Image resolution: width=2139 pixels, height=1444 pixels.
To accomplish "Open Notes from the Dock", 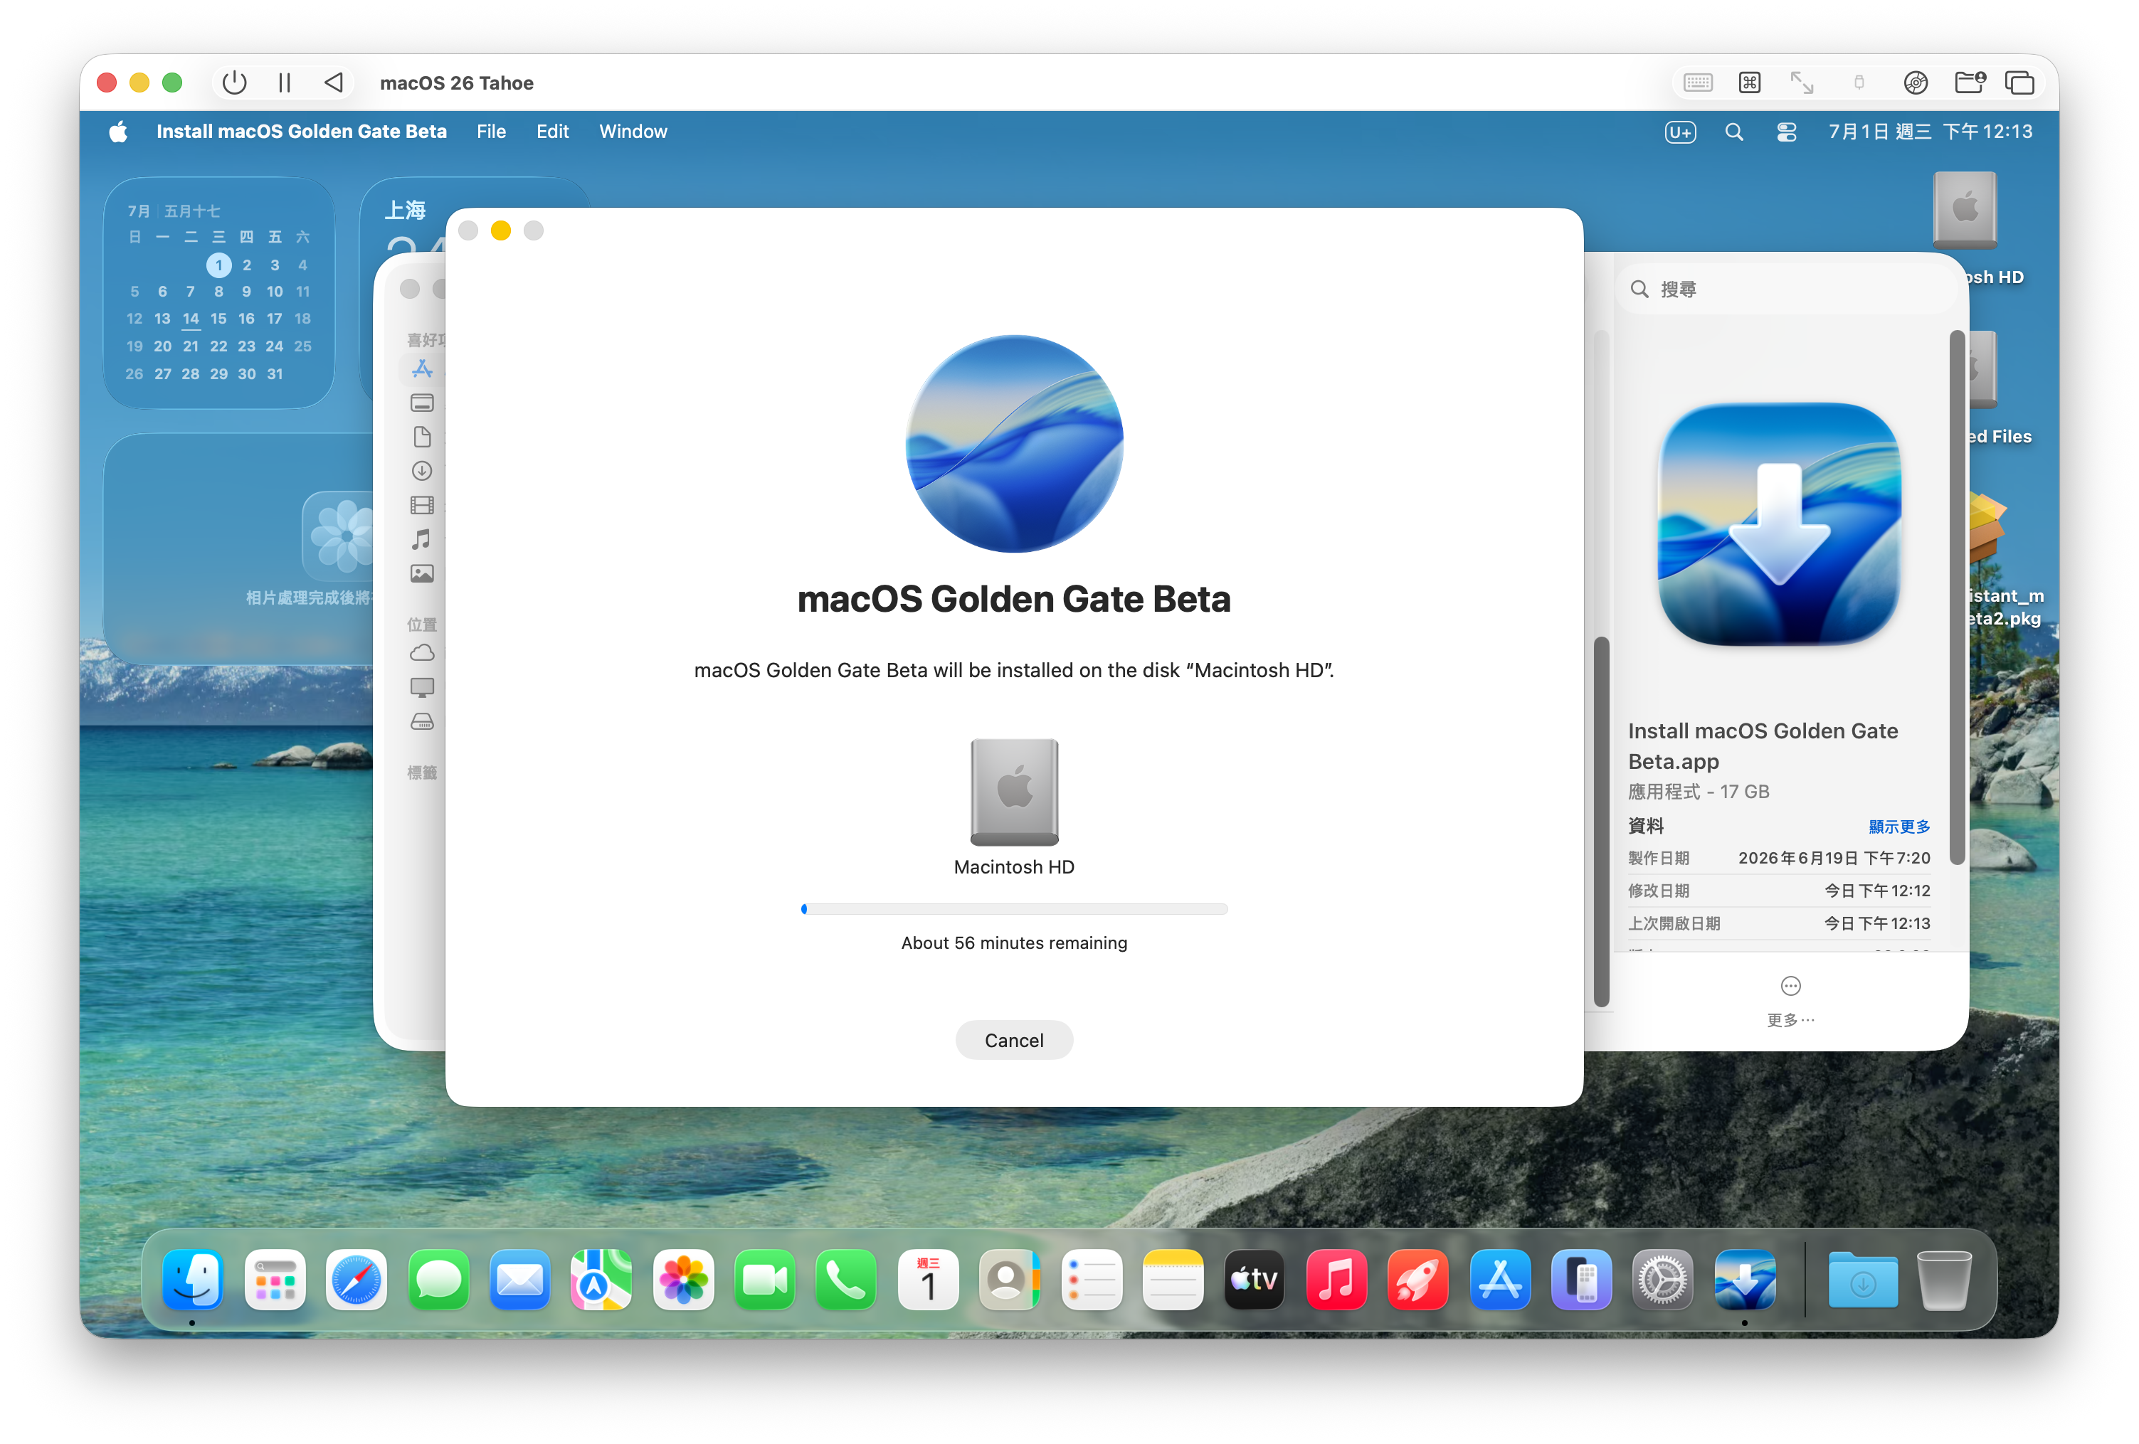I will [1173, 1279].
